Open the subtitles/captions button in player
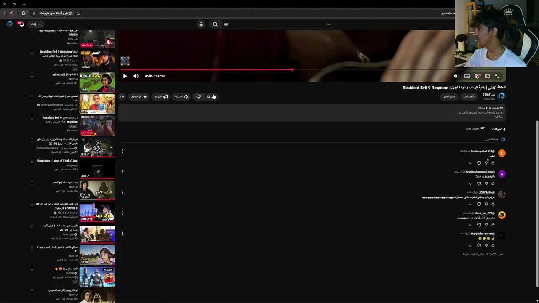Viewport: 539px width, 303px height. click(467, 76)
